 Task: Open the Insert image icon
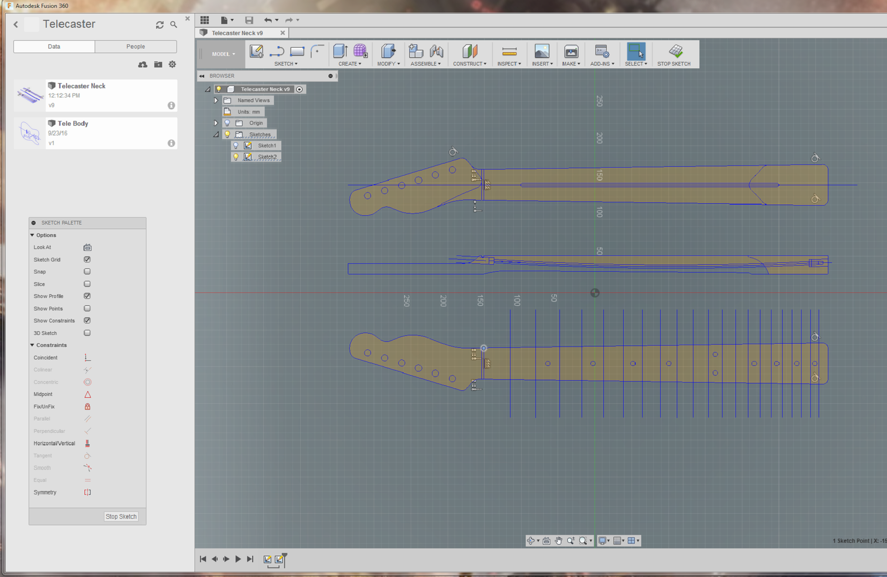542,51
